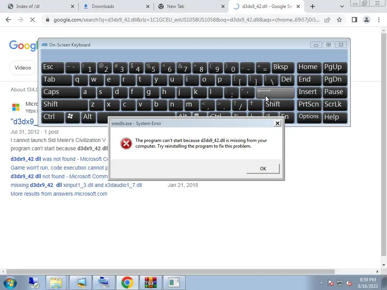Click the PgUp key

[335, 68]
